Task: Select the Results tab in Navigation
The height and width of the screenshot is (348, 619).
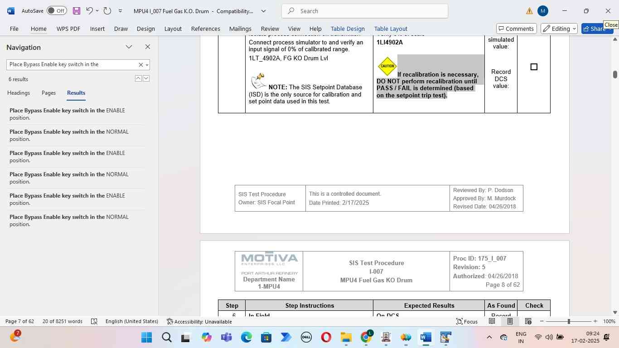Action: (x=76, y=93)
